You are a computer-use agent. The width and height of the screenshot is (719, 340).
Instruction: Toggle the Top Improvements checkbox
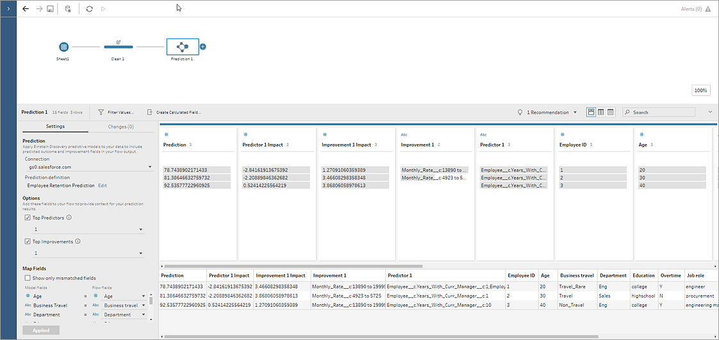[28, 241]
